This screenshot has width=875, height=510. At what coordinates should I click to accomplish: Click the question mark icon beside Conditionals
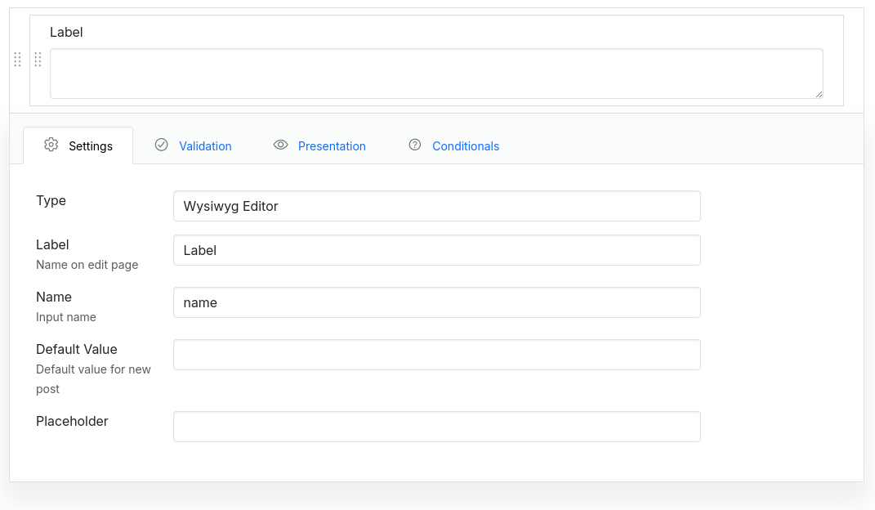[415, 145]
